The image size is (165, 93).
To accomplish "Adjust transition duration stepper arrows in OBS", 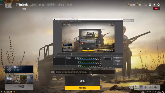I will point(112,59).
